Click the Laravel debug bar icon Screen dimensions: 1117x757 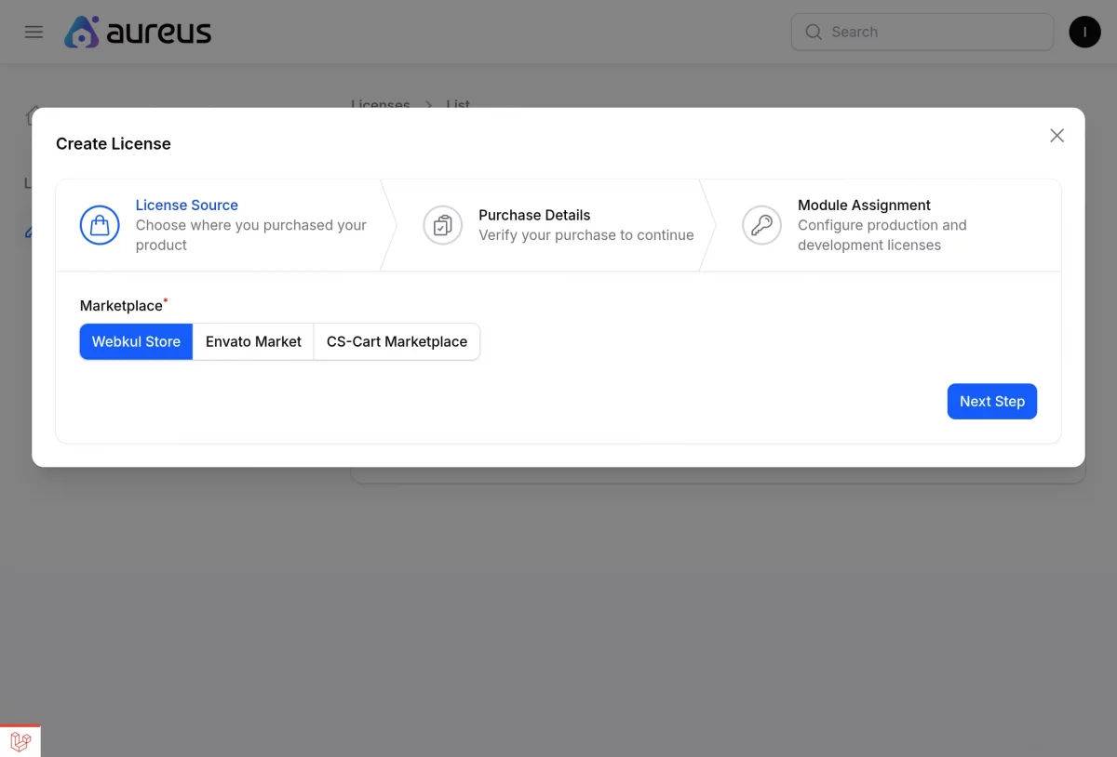[x=20, y=741]
